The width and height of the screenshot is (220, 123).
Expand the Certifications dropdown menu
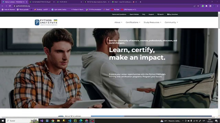coord(133,22)
